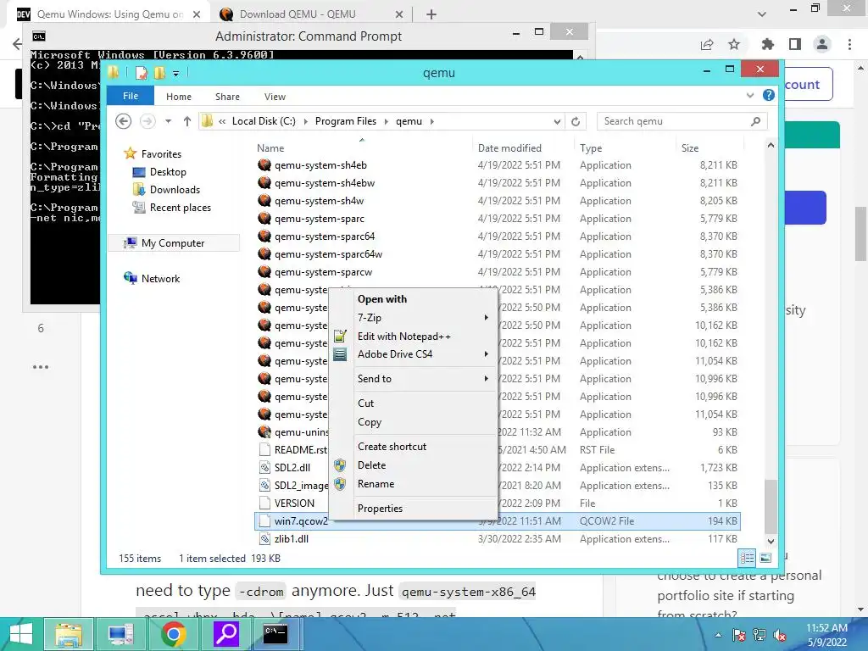This screenshot has height=651, width=868.
Task: Select the VERSION file icon
Action: pos(264,504)
